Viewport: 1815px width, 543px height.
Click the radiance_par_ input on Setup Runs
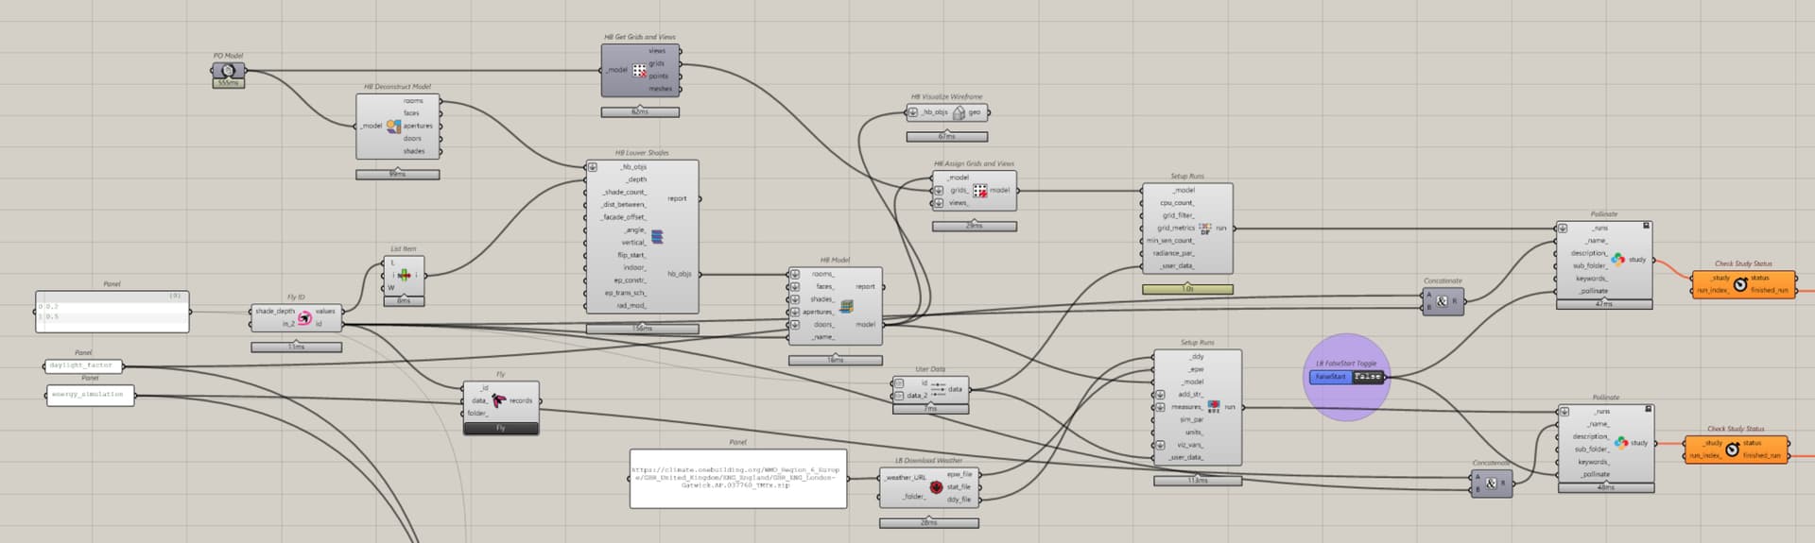(x=1173, y=253)
